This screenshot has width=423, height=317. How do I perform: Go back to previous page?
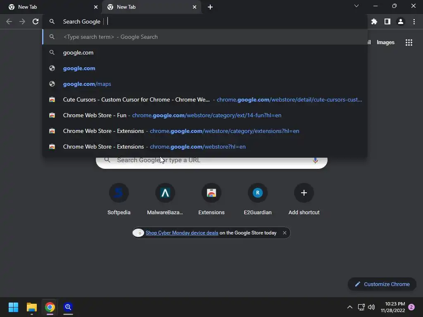click(x=9, y=21)
